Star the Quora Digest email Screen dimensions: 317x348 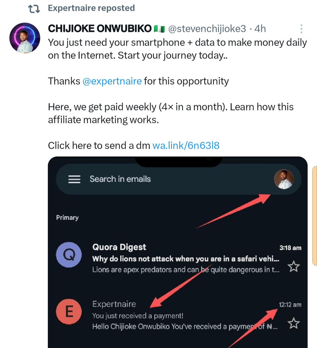coord(293,266)
